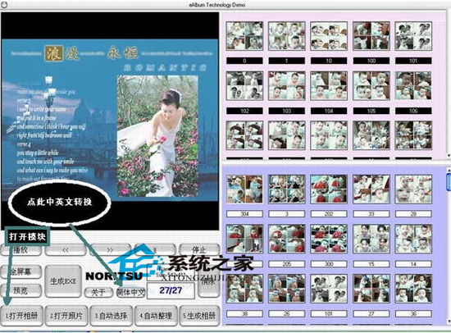Start playback with the 播放 button
The width and height of the screenshot is (451, 333).
21,250
